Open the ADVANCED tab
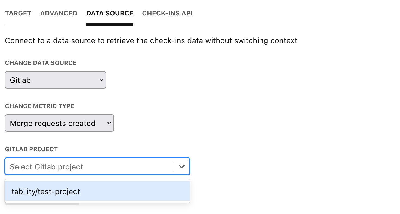This screenshot has height=214, width=400. (59, 13)
